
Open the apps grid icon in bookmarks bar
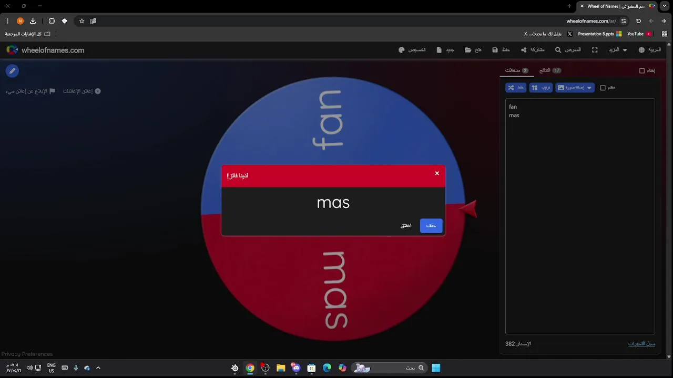pos(665,34)
